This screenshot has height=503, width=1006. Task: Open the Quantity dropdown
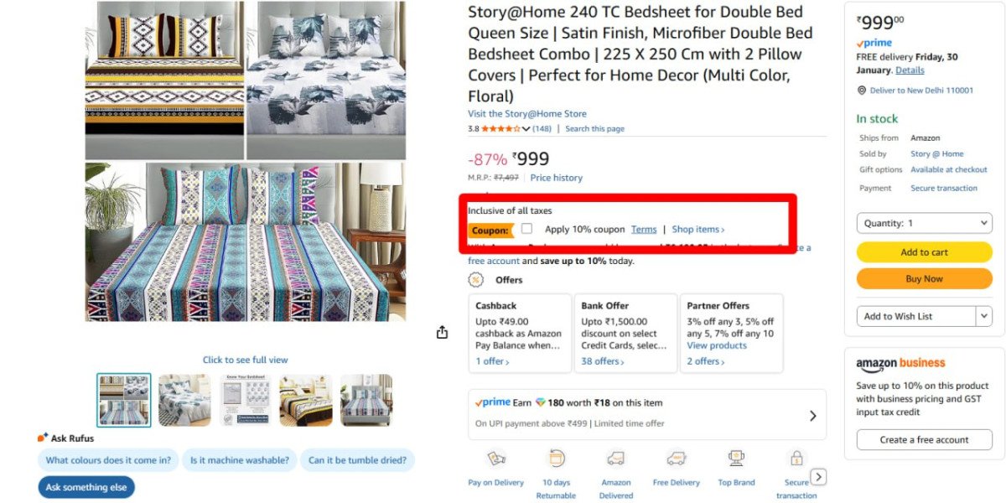[x=924, y=223]
